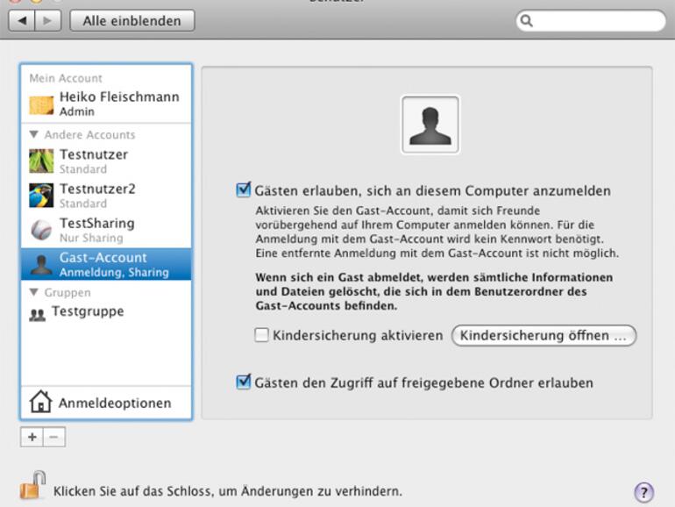Click Testnutzer's green leaf avatar
This screenshot has height=507, width=675.
pos(41,161)
